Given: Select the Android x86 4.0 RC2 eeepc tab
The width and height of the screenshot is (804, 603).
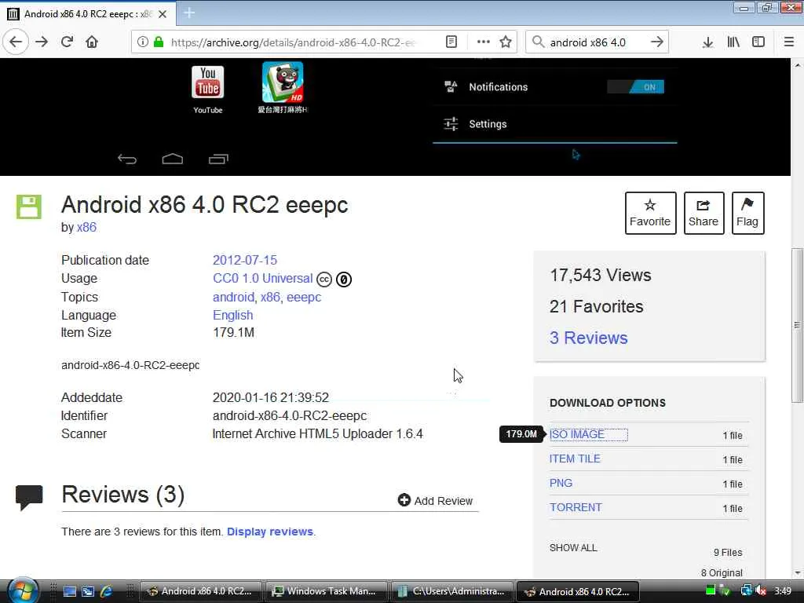Looking at the screenshot, I should (88, 14).
